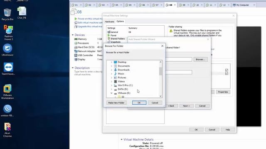
Task: Click Make New Folder button
Action: 116,103
